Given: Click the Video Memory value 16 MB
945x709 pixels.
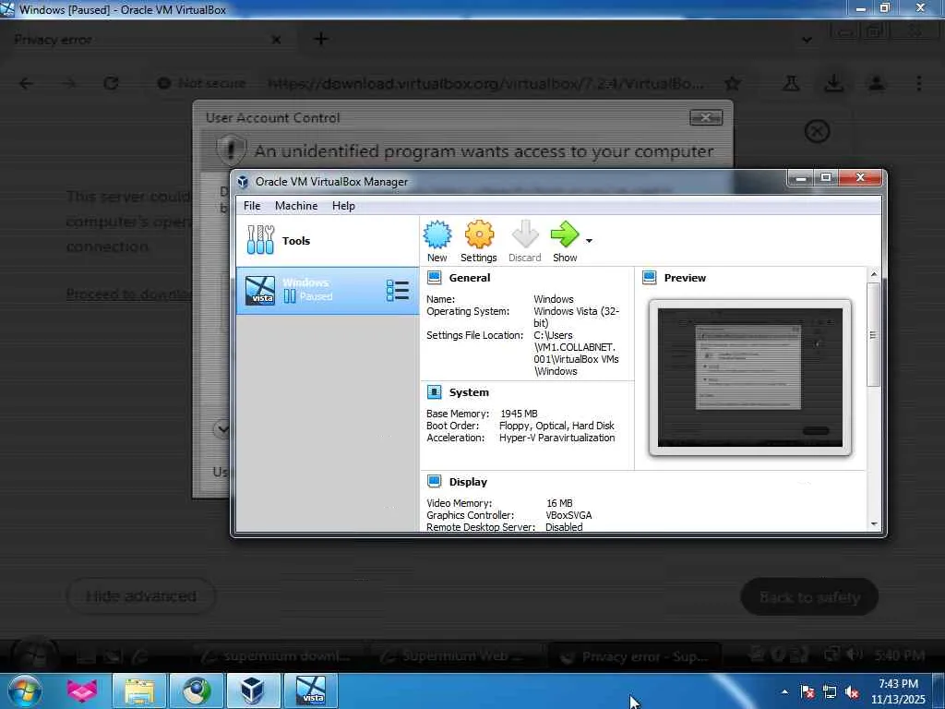Looking at the screenshot, I should coord(559,503).
